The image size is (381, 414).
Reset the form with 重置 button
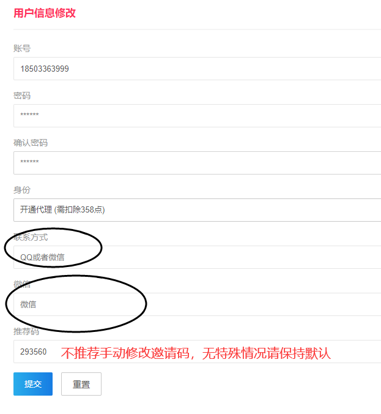coord(81,384)
